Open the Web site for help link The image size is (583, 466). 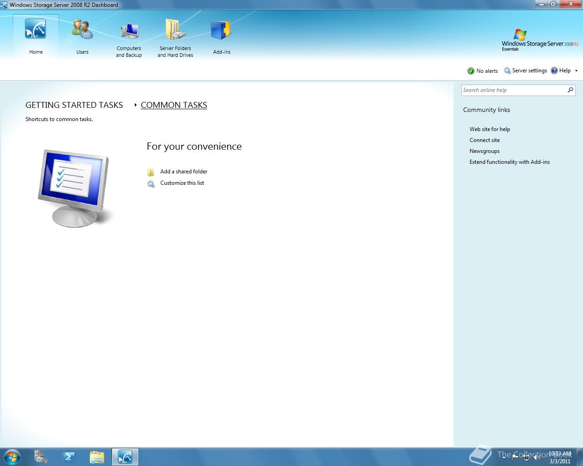coord(490,129)
